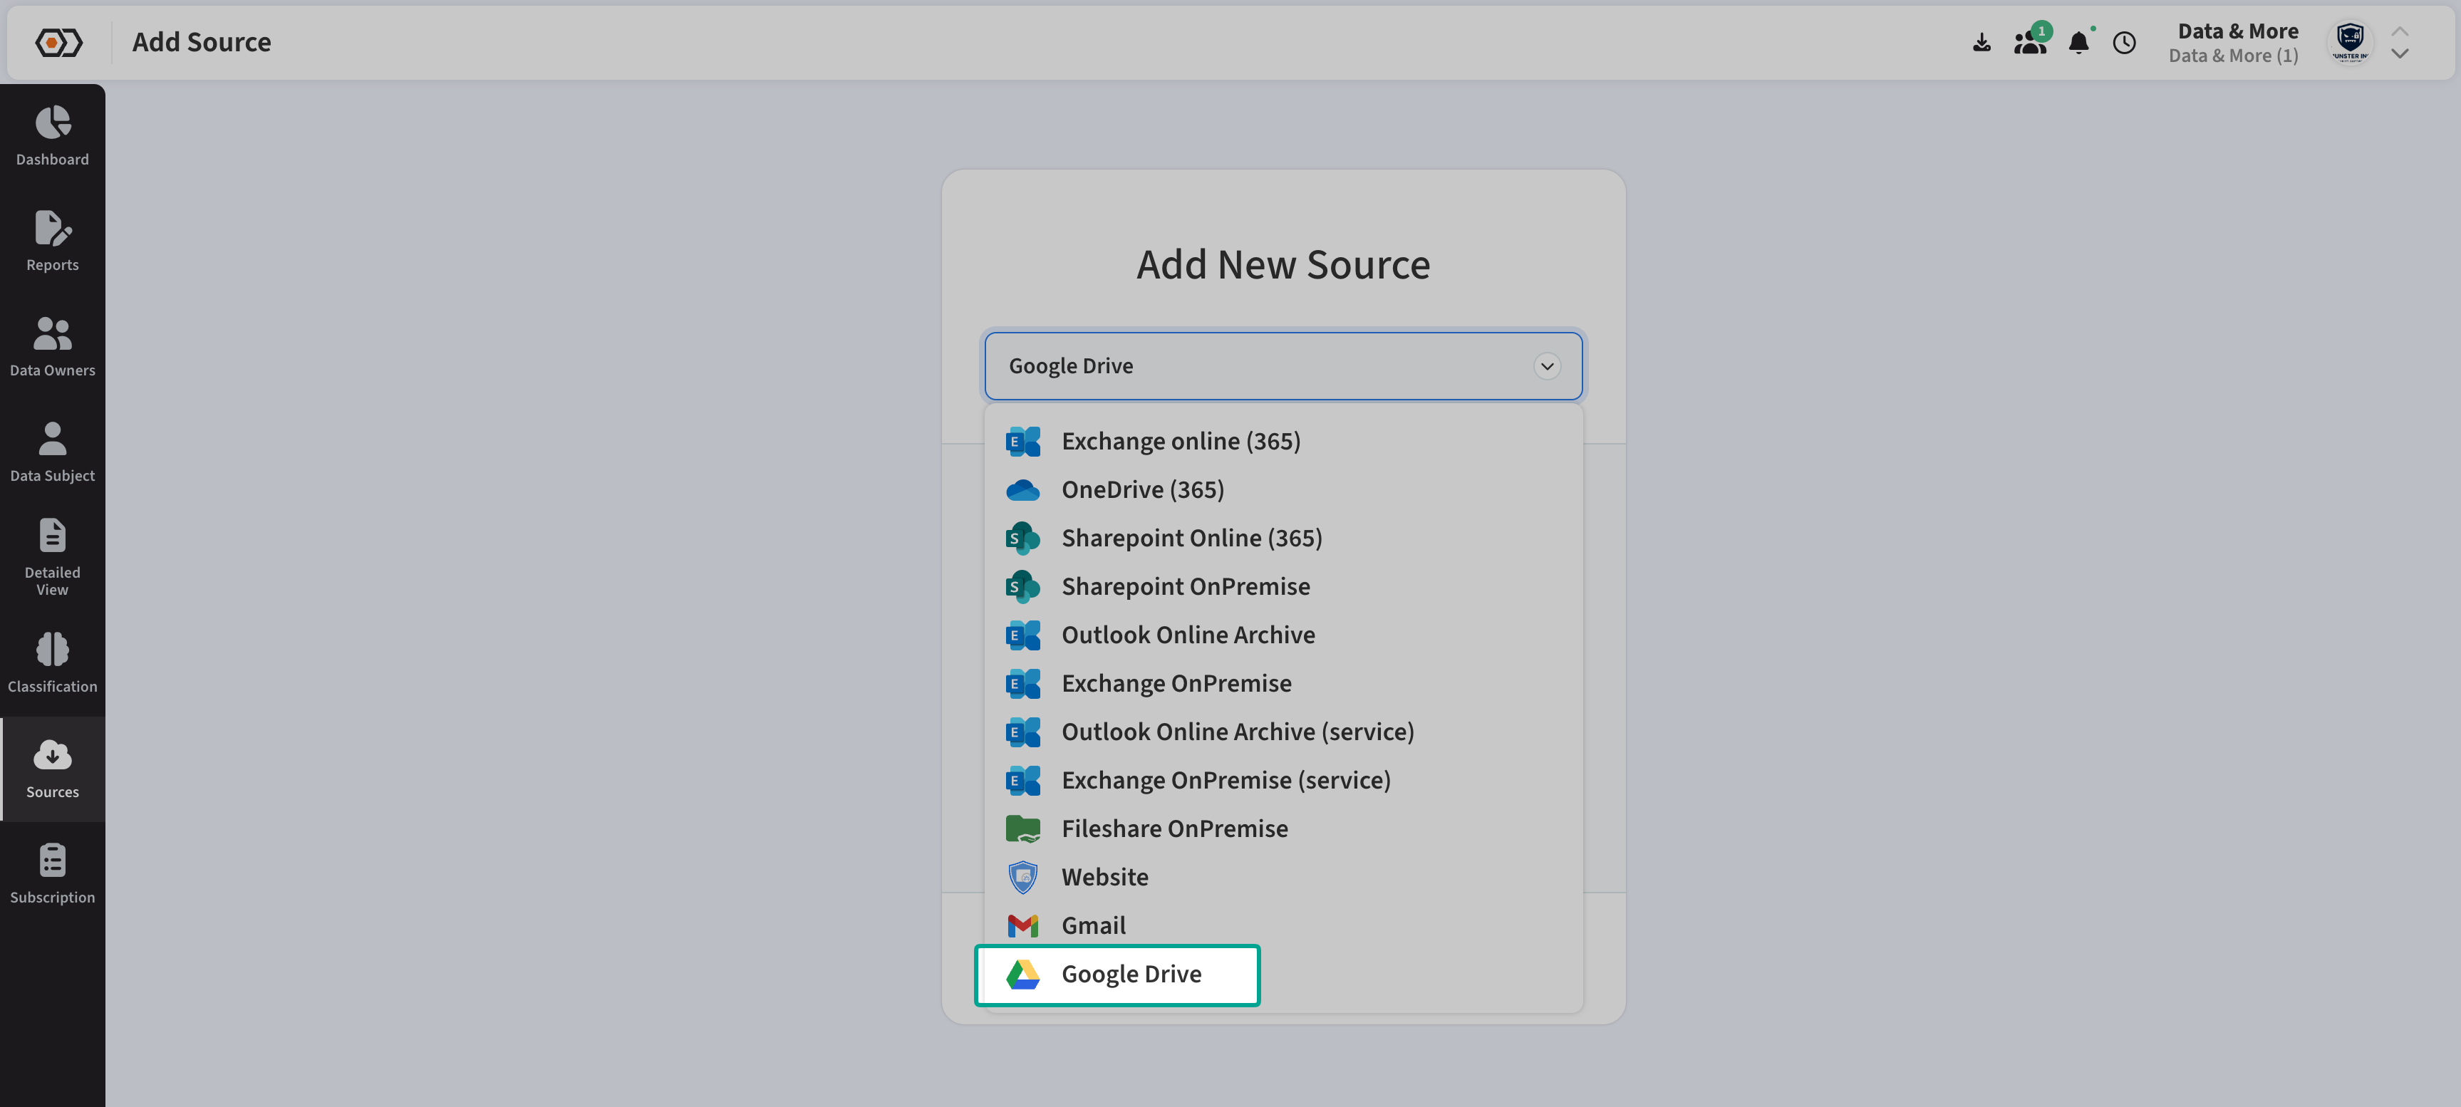Open the users icon with badge
Image resolution: width=2461 pixels, height=1107 pixels.
(2029, 43)
